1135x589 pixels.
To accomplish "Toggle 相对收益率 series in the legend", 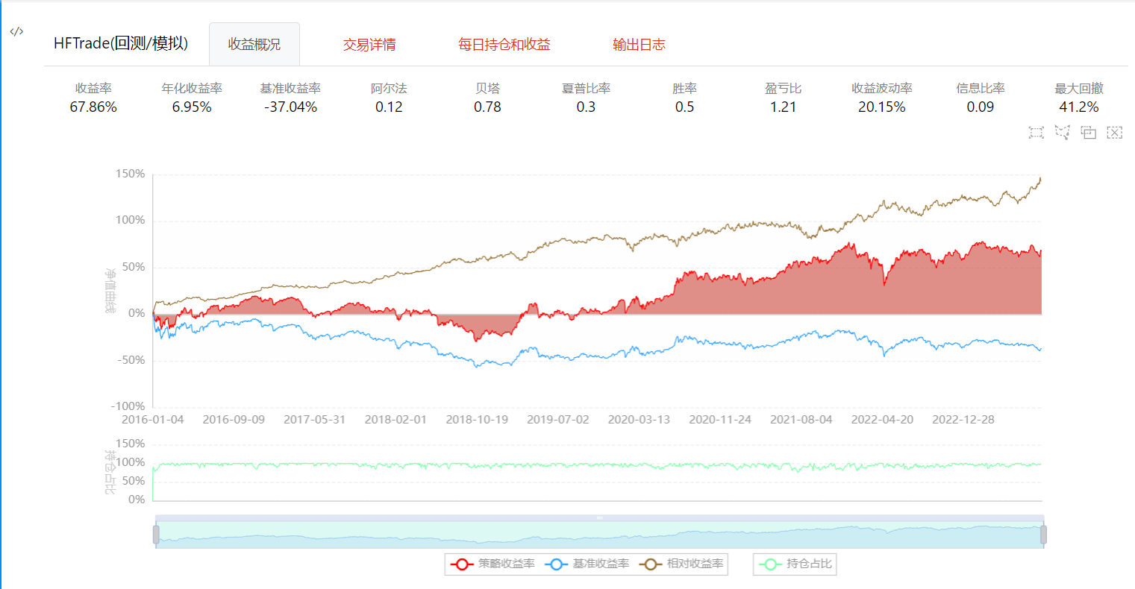I will (x=682, y=564).
